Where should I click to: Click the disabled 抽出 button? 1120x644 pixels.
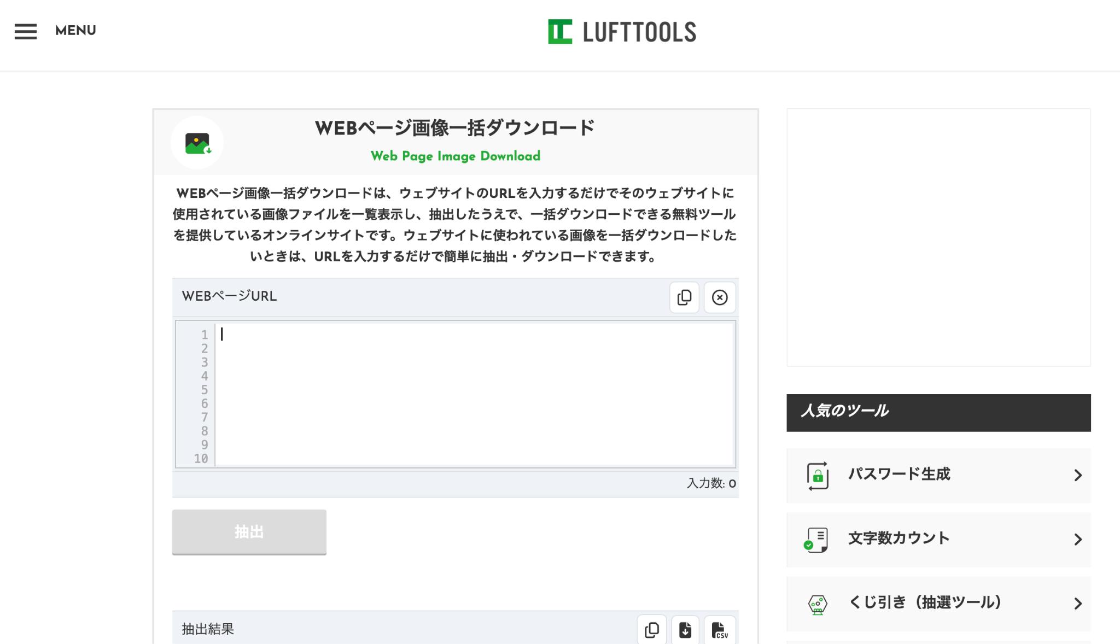pos(249,532)
